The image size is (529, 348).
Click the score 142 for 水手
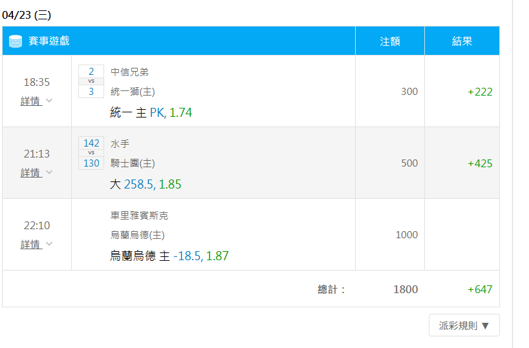(x=91, y=143)
